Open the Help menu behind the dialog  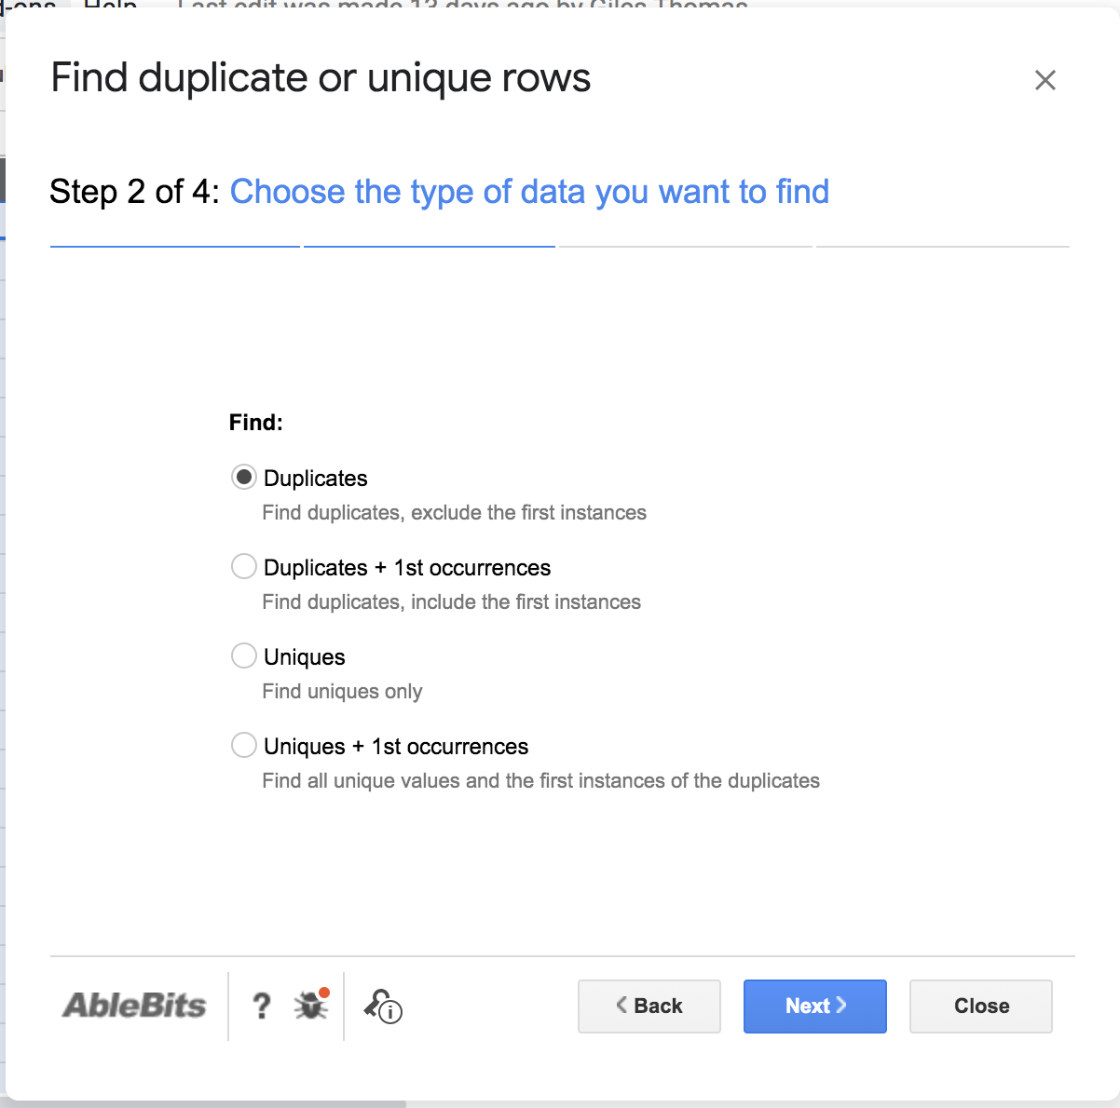pyautogui.click(x=110, y=5)
